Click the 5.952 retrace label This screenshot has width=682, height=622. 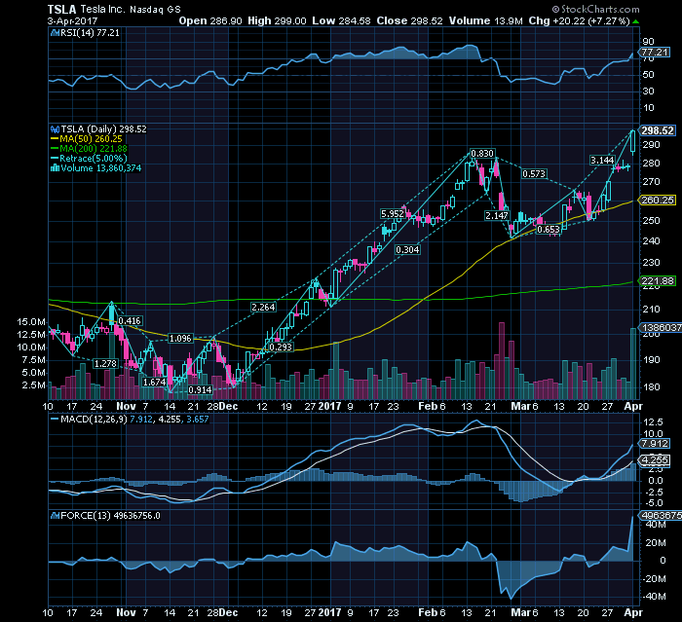(393, 213)
